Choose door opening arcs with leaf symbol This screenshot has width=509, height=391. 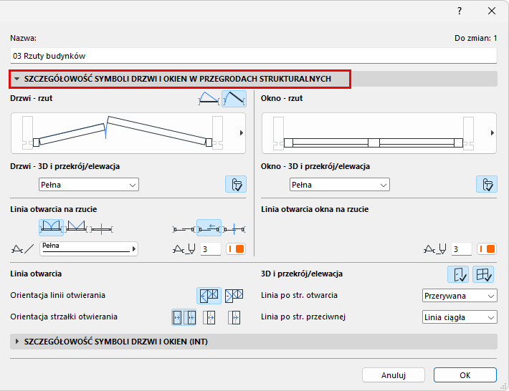52,227
